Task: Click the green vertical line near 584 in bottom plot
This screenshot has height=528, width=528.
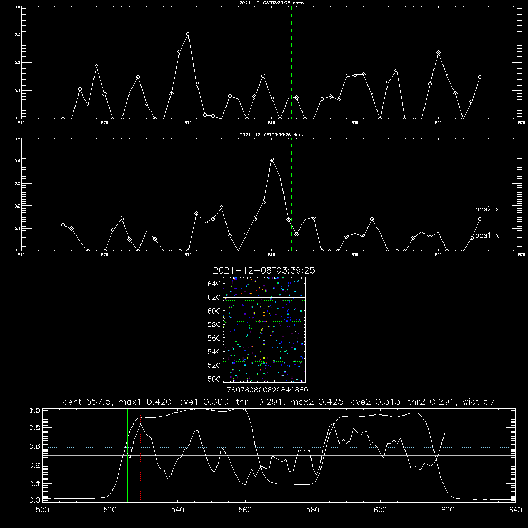Action: pos(328,455)
